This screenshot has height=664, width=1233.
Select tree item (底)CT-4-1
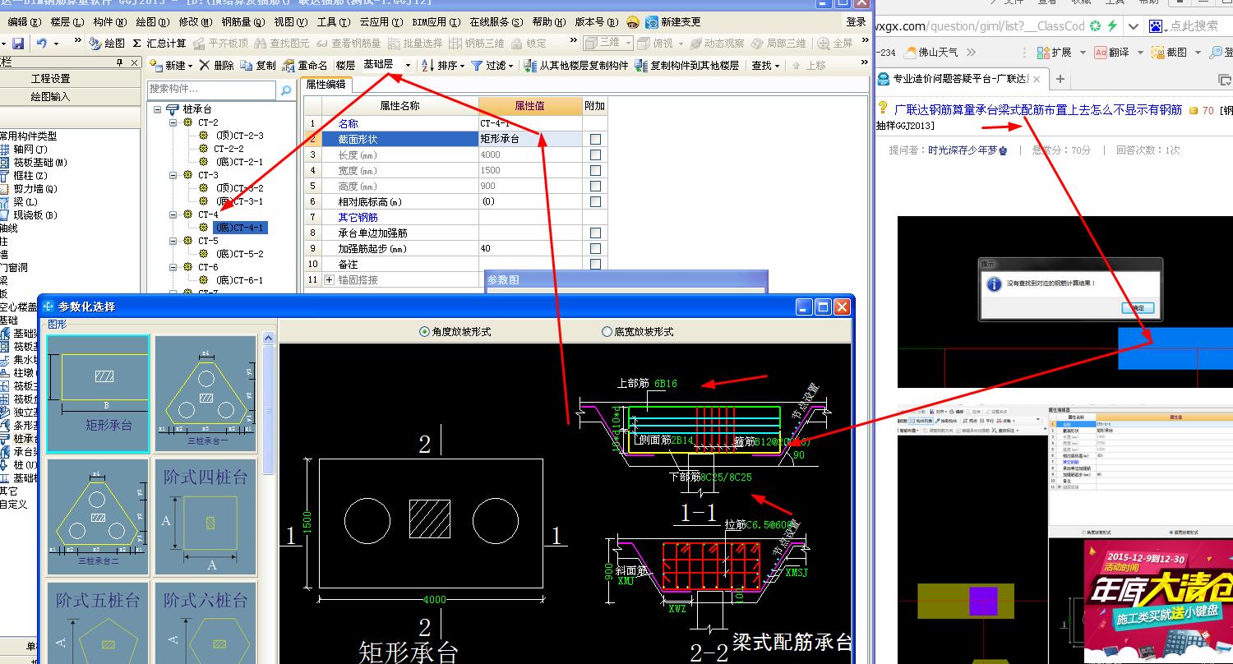239,228
